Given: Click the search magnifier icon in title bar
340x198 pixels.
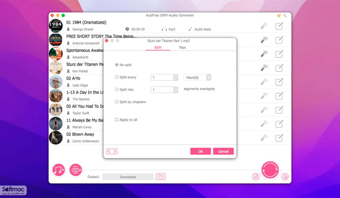Looking at the screenshot, I should click(x=285, y=16).
